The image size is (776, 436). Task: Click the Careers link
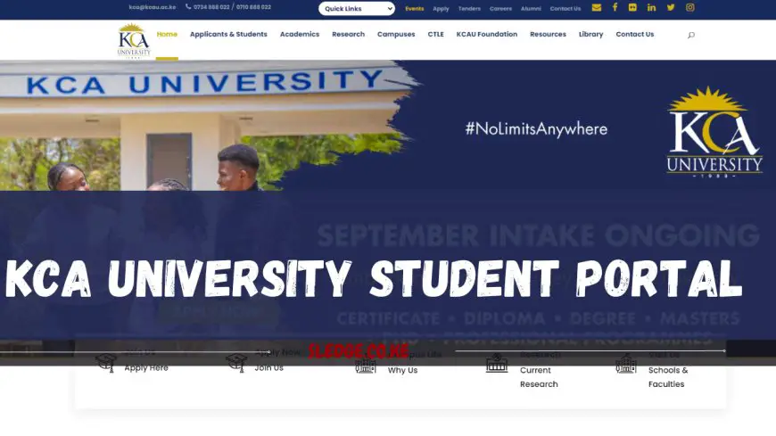tap(500, 8)
